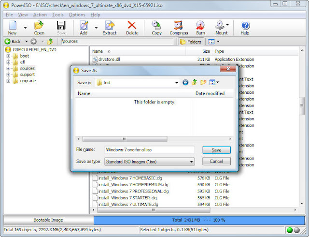
Task: Expand the sources folder tree node
Action: 8,69
